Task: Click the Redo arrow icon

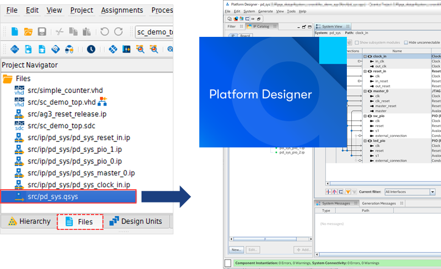Action: click(x=118, y=32)
